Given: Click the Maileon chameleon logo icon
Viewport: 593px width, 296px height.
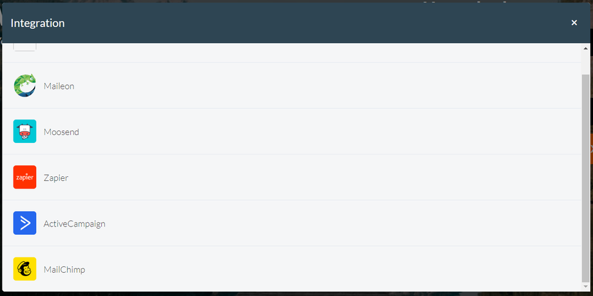Looking at the screenshot, I should point(24,86).
